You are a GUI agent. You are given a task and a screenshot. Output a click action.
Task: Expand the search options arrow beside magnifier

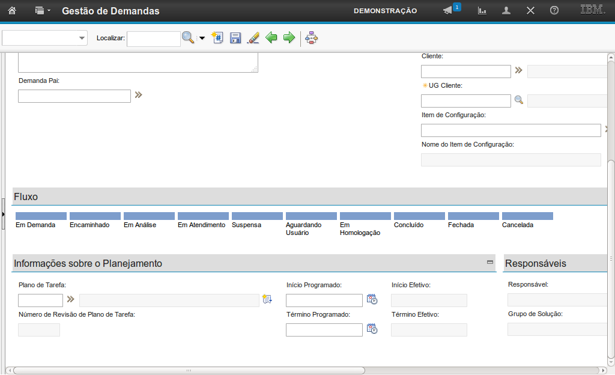click(x=202, y=38)
